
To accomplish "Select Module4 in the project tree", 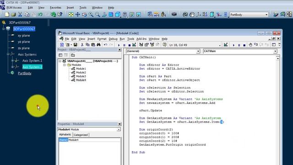I will (81, 80).
